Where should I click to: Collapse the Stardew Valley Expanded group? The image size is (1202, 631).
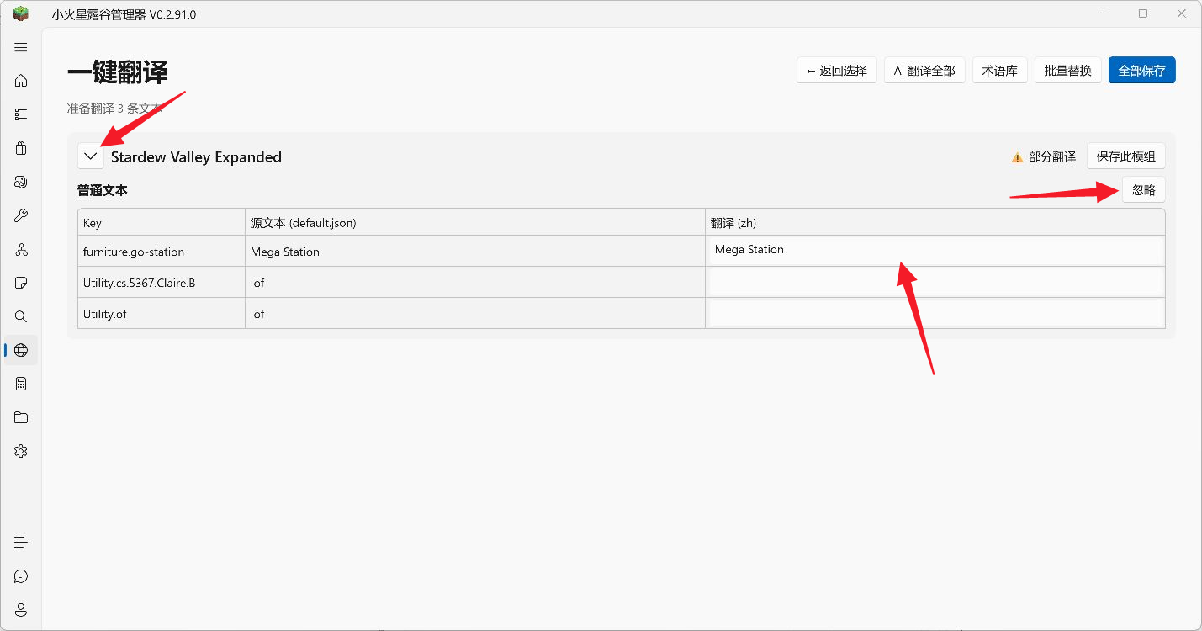pyautogui.click(x=91, y=156)
